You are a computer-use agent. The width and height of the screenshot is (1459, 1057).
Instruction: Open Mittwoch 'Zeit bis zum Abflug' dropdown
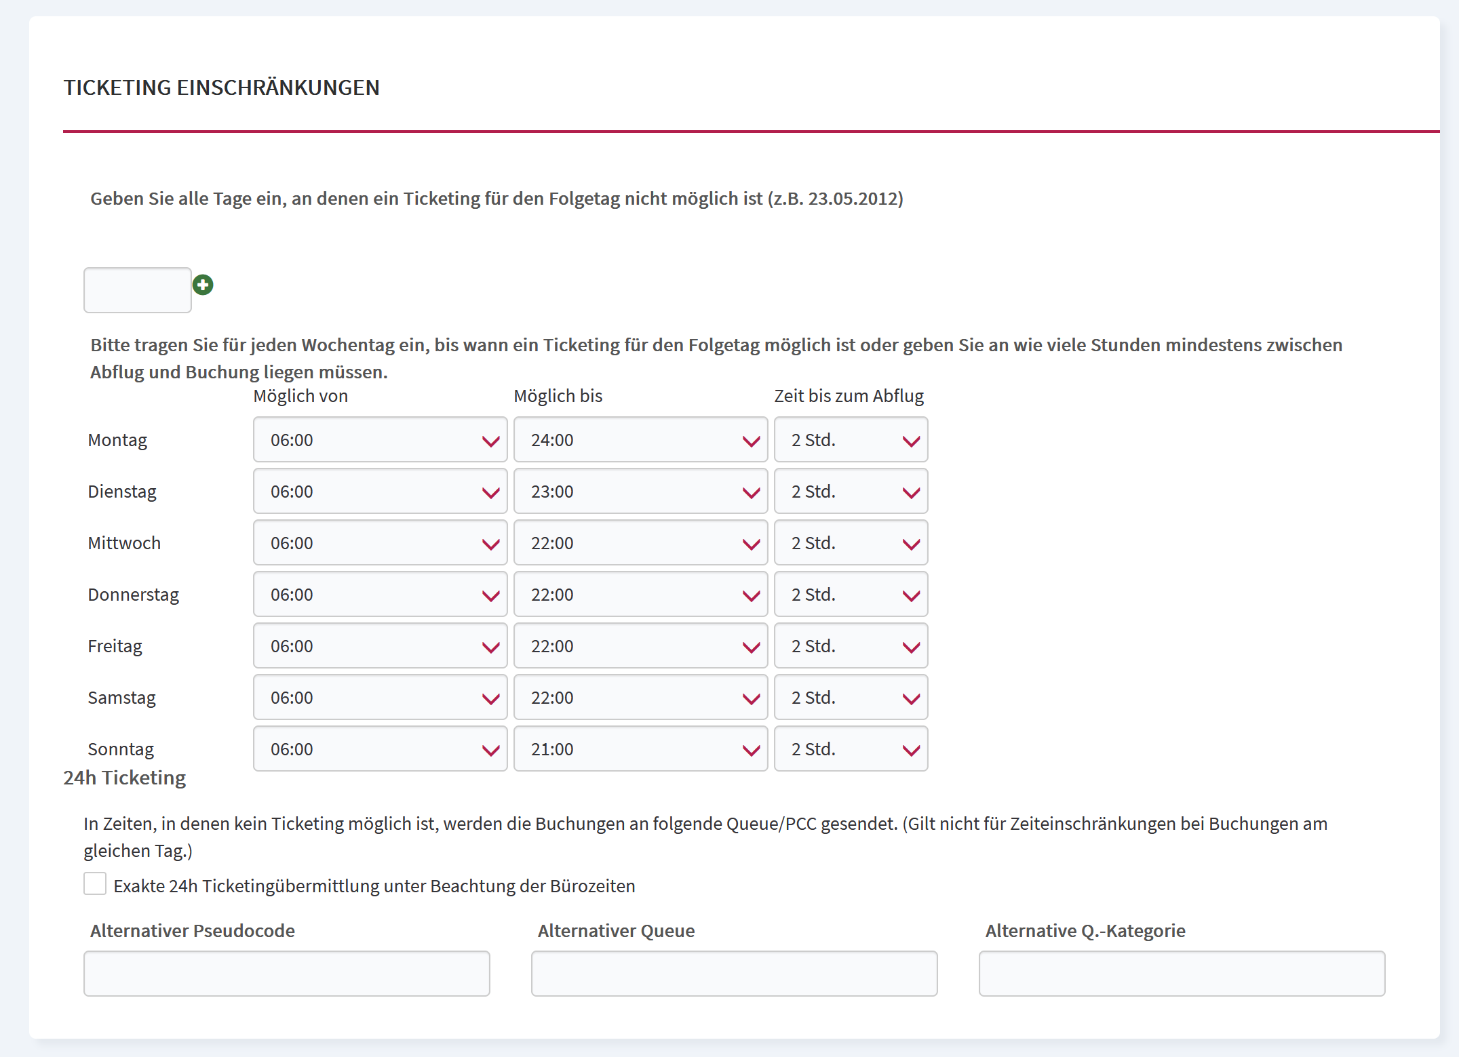coord(851,543)
